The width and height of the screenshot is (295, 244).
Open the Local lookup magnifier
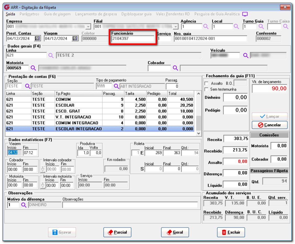tap(236, 26)
